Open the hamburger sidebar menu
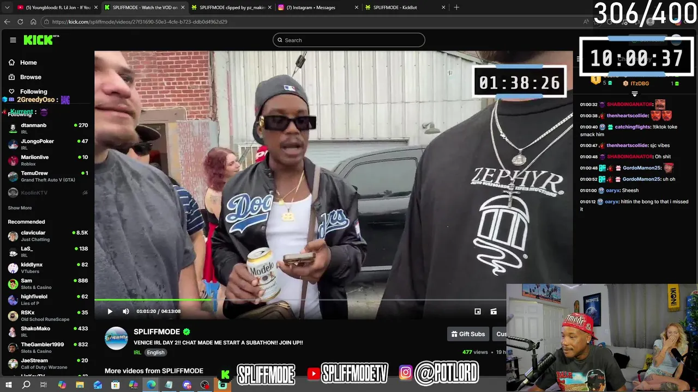Viewport: 698px width, 392px height. click(x=13, y=40)
